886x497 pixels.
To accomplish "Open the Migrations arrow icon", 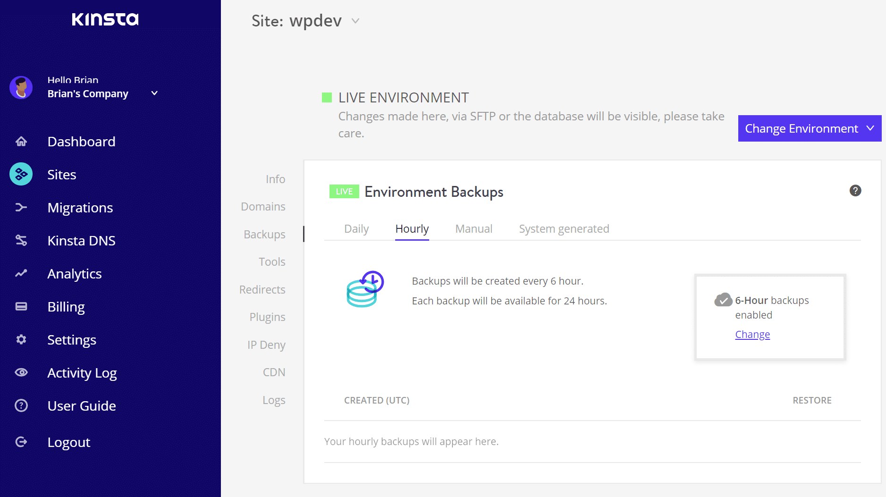I will point(21,207).
